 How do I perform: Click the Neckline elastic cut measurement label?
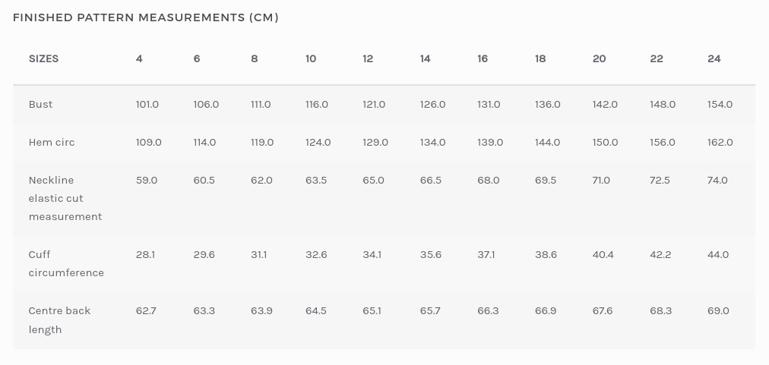click(x=65, y=198)
